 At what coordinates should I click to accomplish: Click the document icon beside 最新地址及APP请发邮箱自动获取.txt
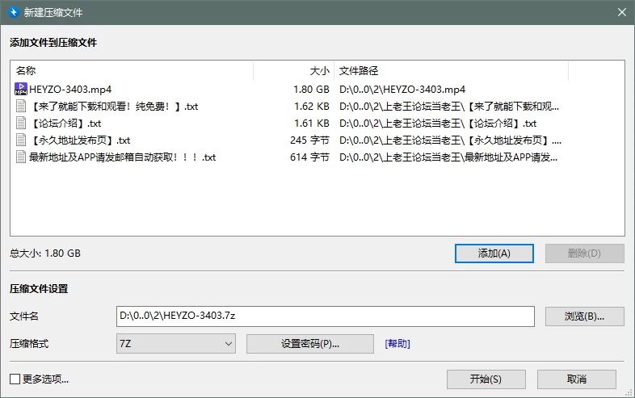pyautogui.click(x=21, y=157)
